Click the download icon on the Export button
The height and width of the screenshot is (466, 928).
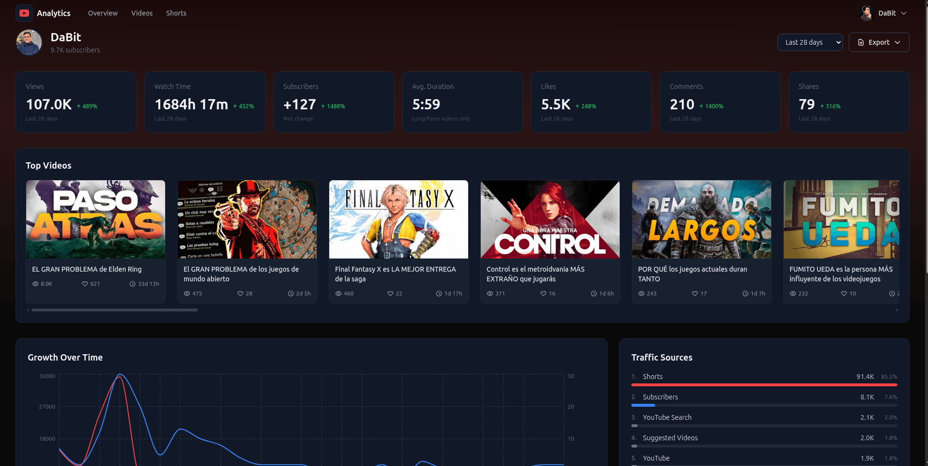point(860,42)
